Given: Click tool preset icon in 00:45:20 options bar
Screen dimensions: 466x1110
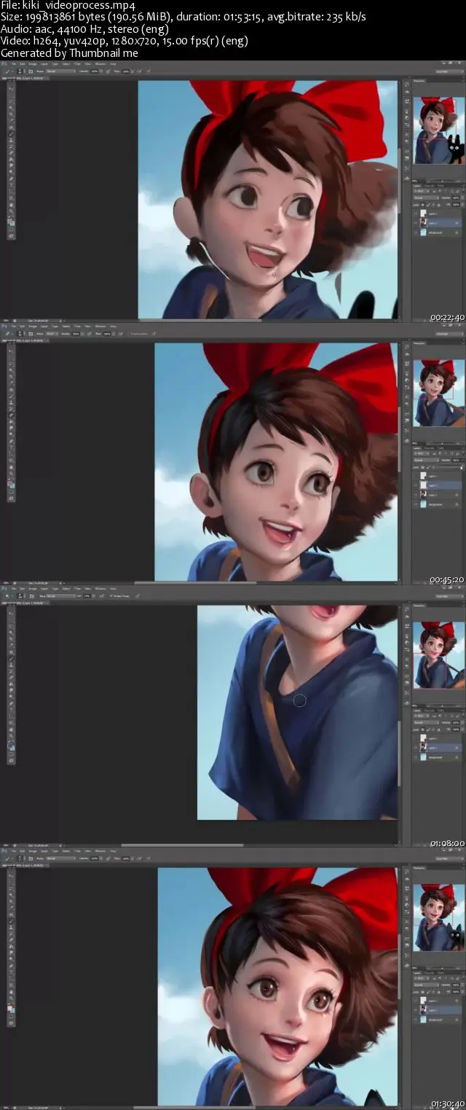Looking at the screenshot, I should (8, 334).
